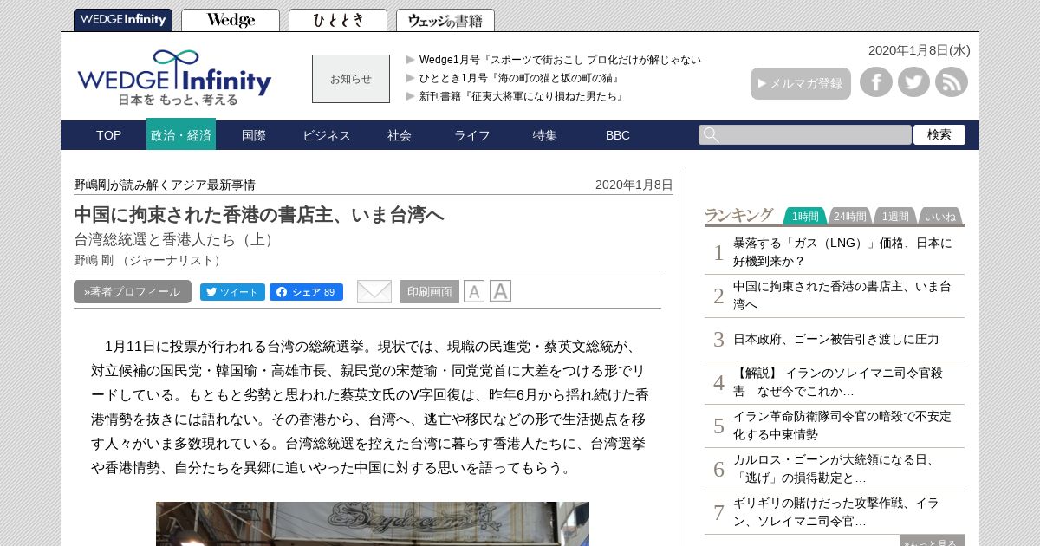
Task: Open the 新刊書籍 征夷大将軍 news link
Action: (x=523, y=96)
